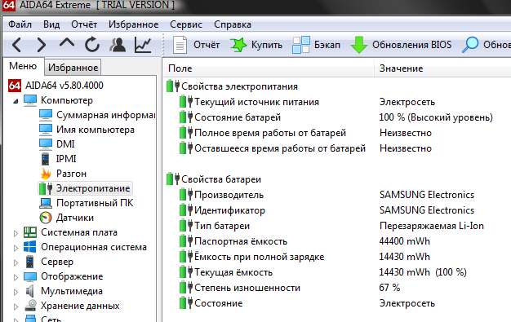Open Суммарная информация tree item
The width and height of the screenshot is (511, 322).
(97, 115)
